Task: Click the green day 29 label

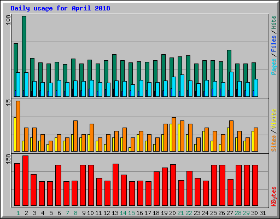Action: (246, 213)
